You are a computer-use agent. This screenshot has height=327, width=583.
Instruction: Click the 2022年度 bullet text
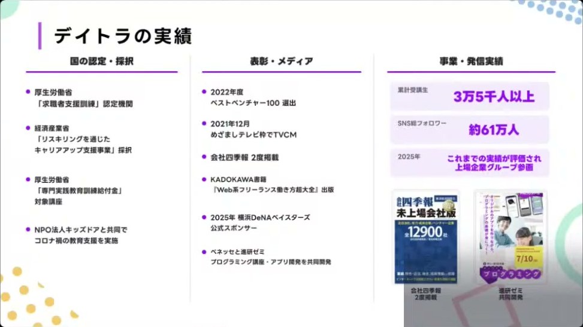click(x=227, y=92)
